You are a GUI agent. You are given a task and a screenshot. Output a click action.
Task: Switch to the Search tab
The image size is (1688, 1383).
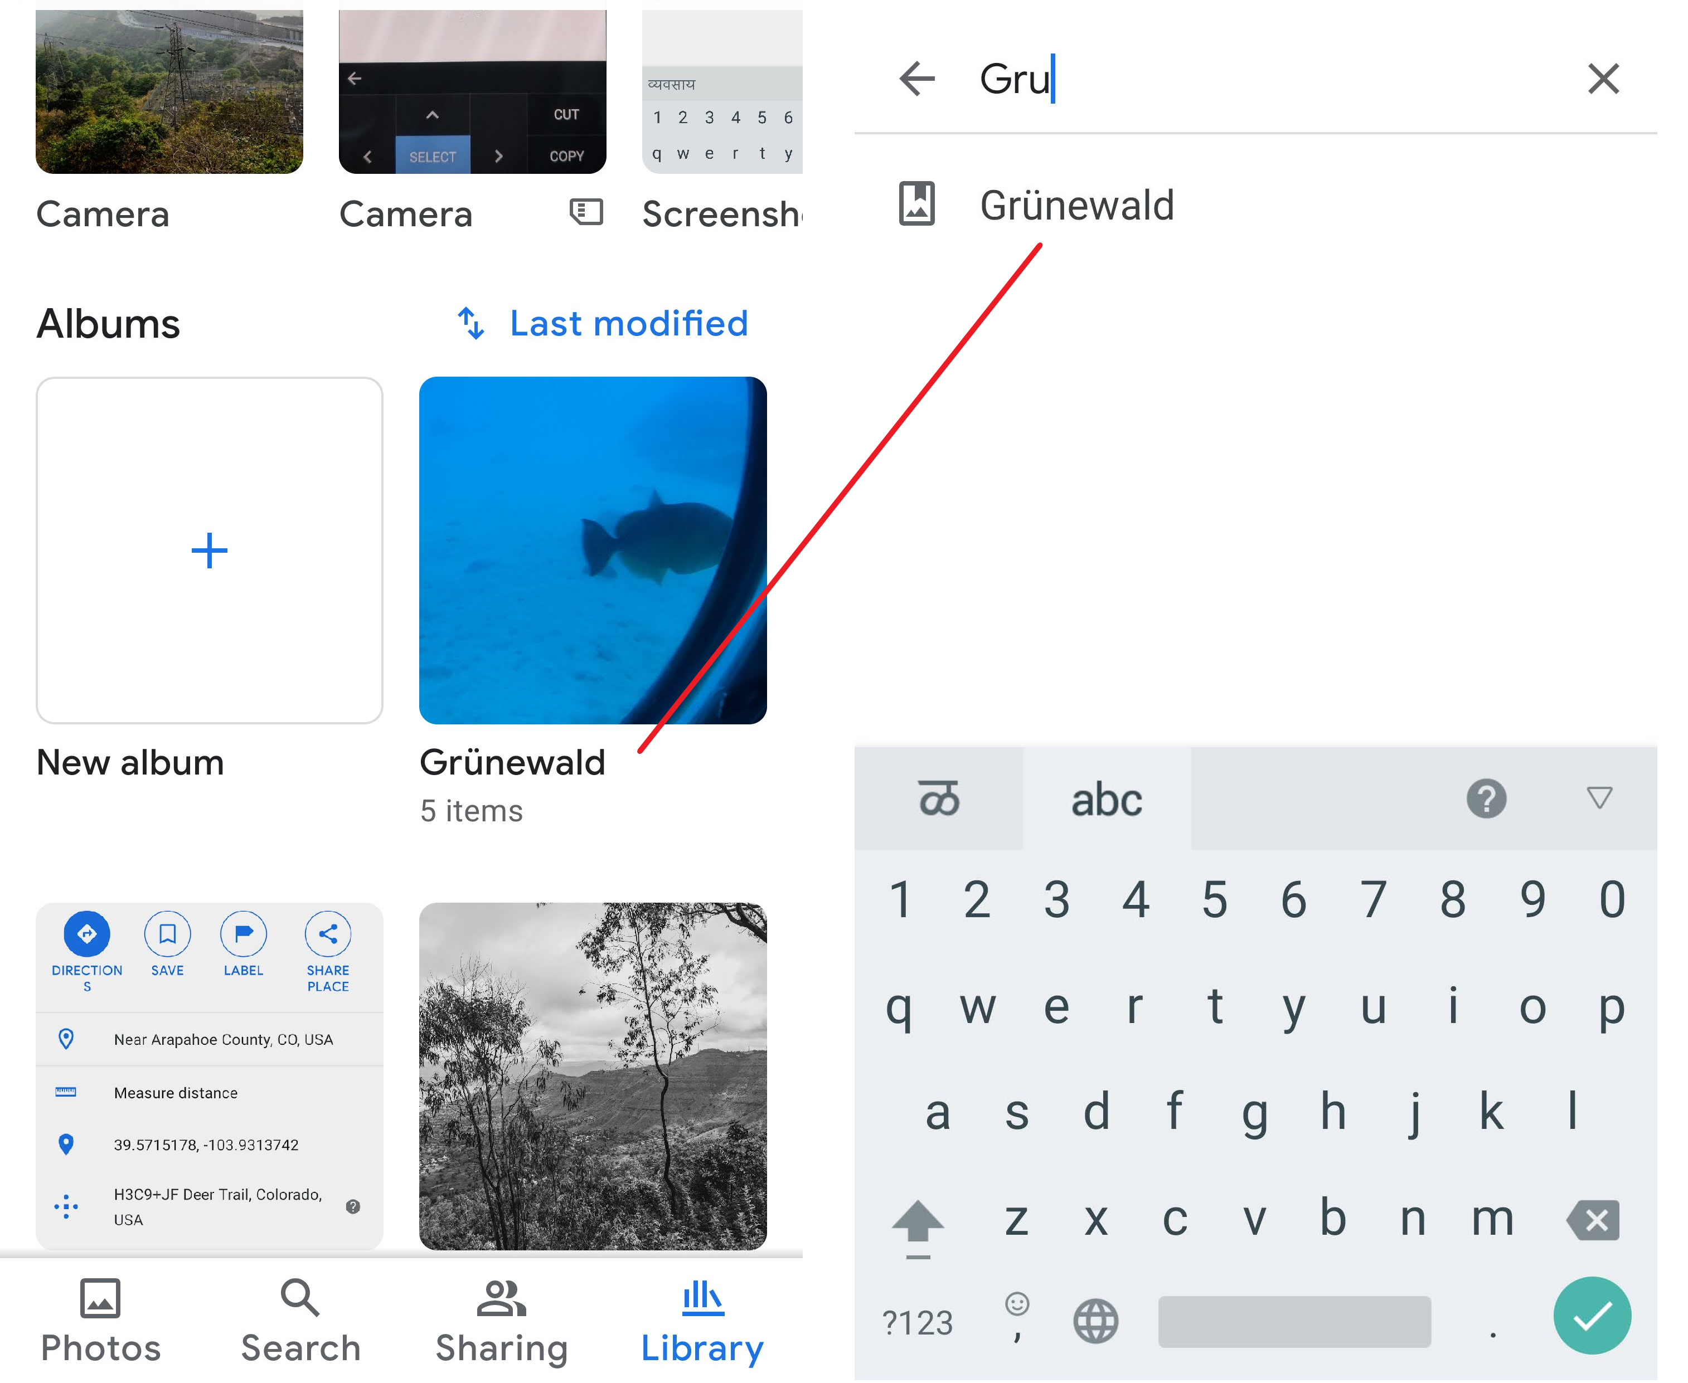300,1321
